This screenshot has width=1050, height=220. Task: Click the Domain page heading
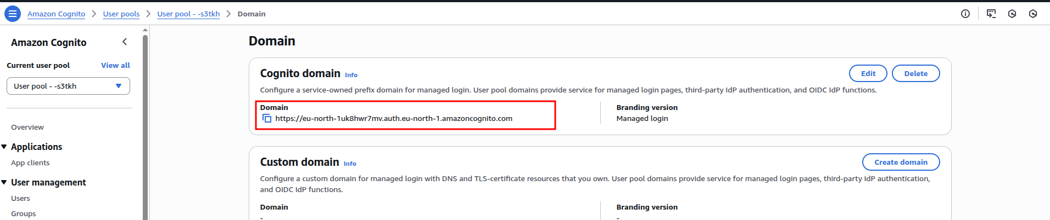point(272,41)
